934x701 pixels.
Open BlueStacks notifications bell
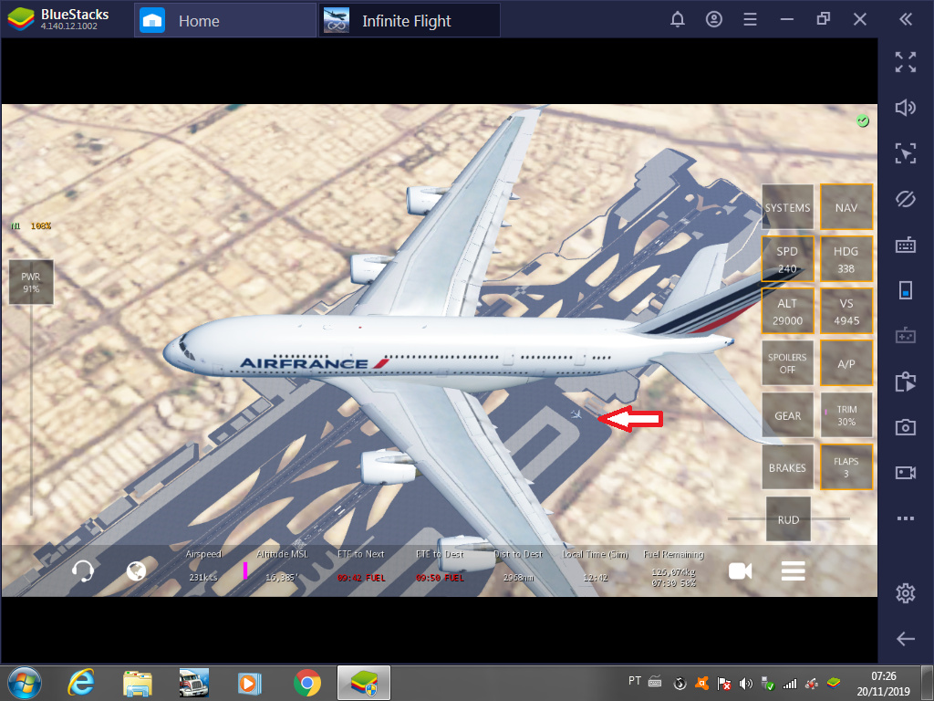pos(678,20)
